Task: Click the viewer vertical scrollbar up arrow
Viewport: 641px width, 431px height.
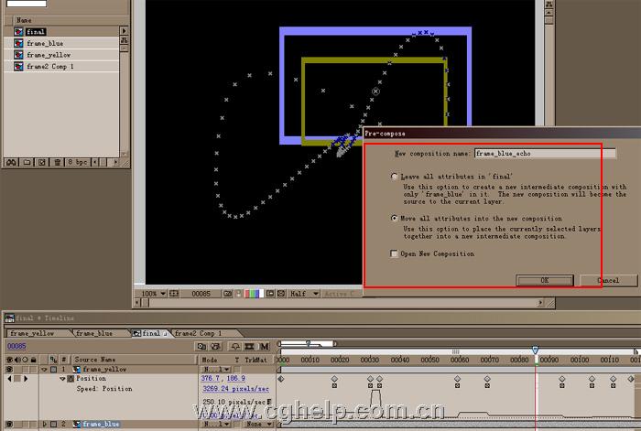Action: pyautogui.click(x=549, y=13)
